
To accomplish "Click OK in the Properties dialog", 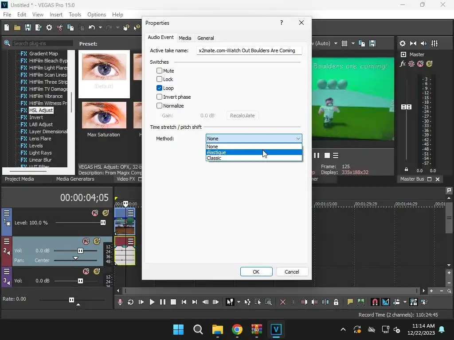I will click(256, 272).
